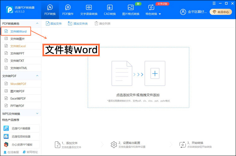The image size is (236, 156).
Task: Collapse the PDF转换其他 section
Action: point(37,24)
